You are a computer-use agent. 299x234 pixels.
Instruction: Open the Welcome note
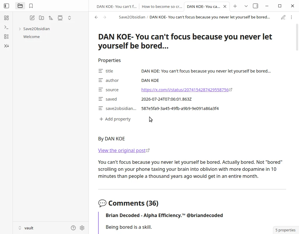coord(32,37)
